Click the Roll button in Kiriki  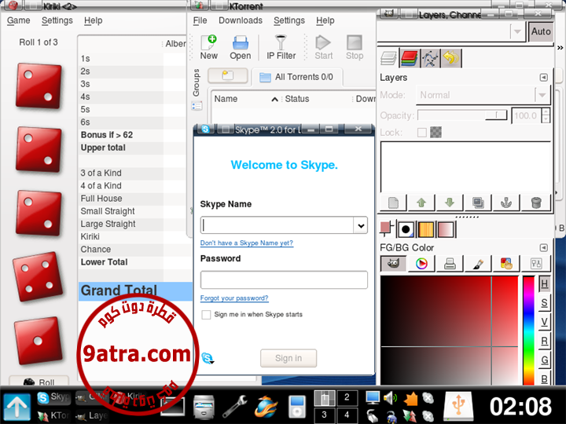tap(39, 382)
